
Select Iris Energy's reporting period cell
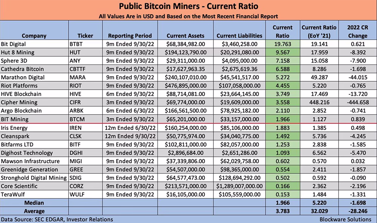point(130,128)
